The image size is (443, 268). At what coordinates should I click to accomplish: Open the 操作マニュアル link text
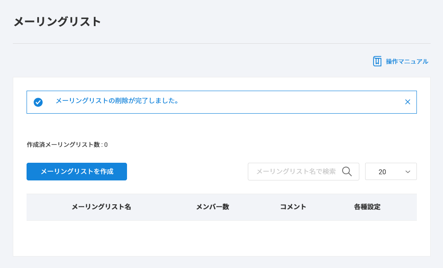point(407,61)
